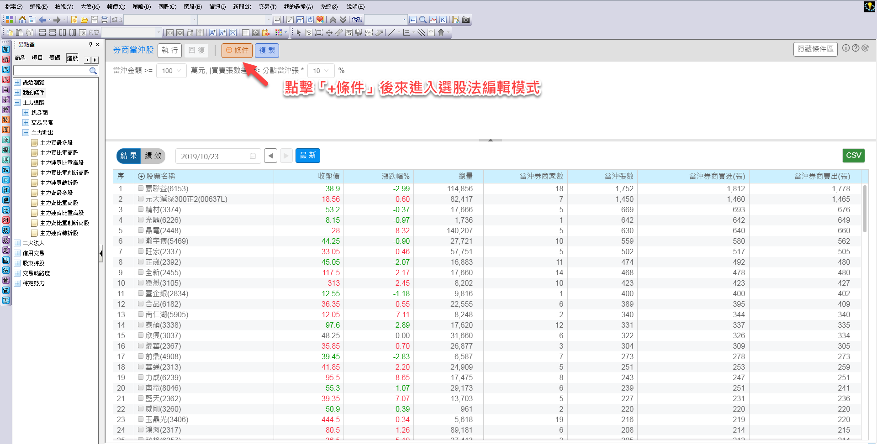Tick the checkbox for 元大滬深300正2(00637L)
The width and height of the screenshot is (877, 444).
(141, 198)
